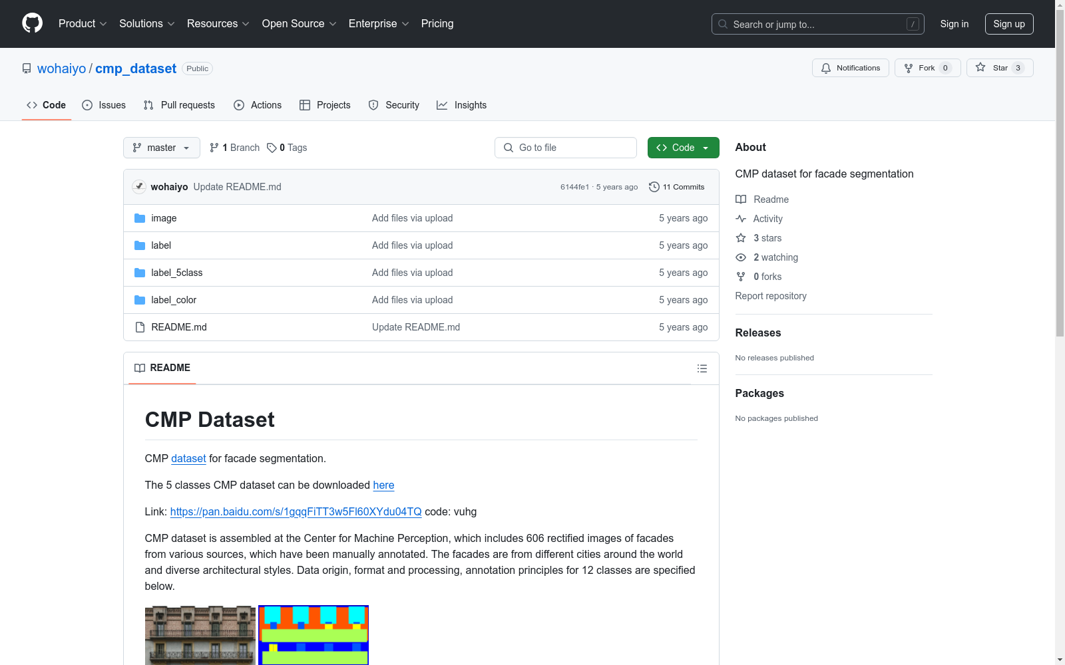Open the README outline icon
The image size is (1065, 665).
[x=702, y=368]
